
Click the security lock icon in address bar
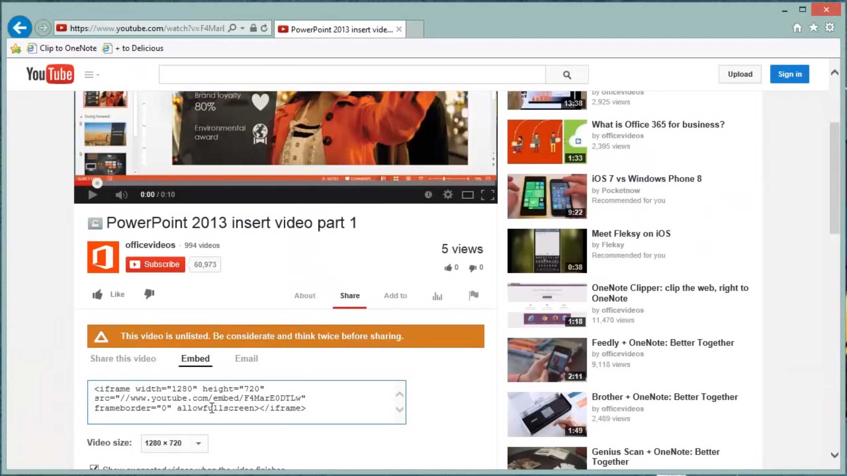pos(253,28)
